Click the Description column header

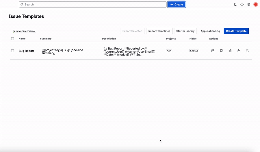coord(109,39)
